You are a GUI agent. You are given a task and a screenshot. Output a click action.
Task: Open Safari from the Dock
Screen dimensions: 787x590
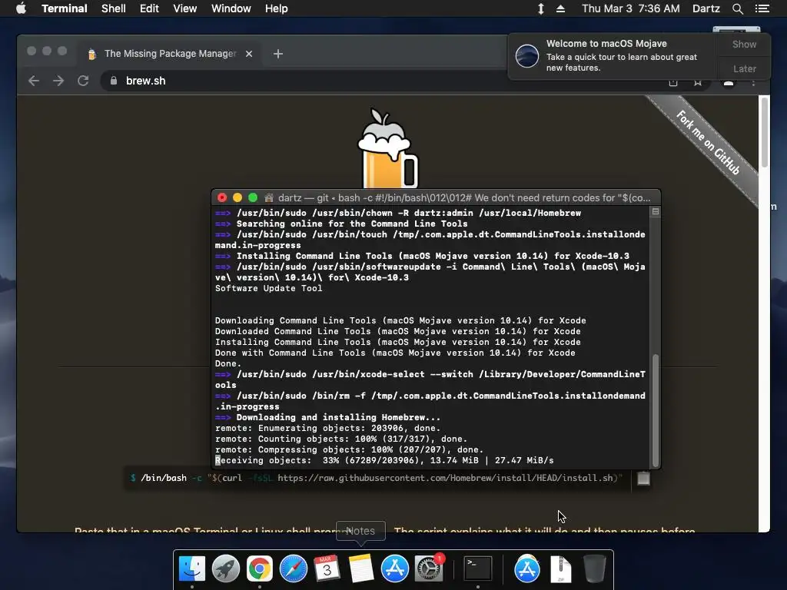click(293, 569)
